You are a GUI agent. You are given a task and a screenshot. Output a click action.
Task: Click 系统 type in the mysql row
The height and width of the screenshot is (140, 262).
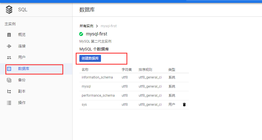[172, 86]
